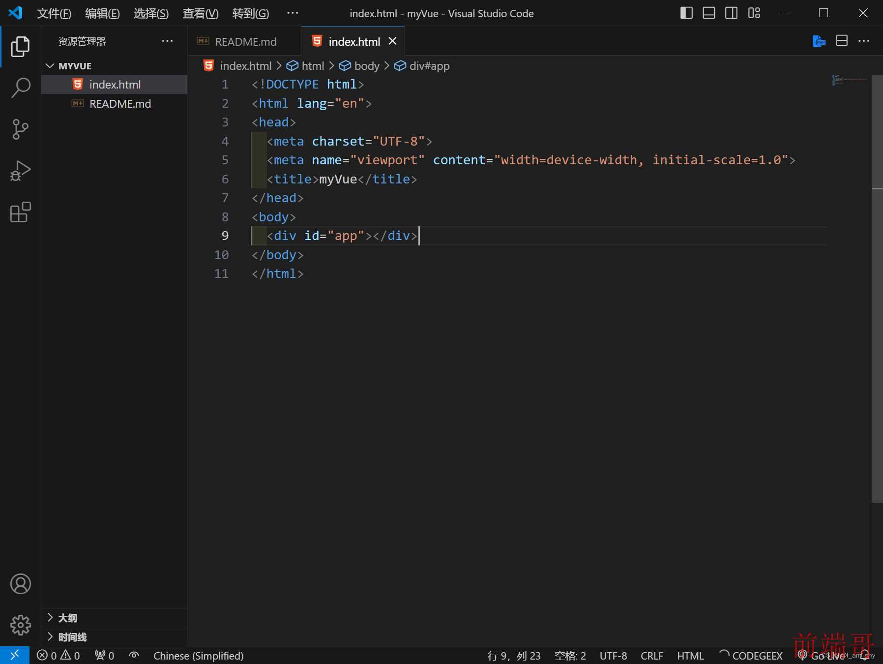Click the <!DOCTYPE html> line
The height and width of the screenshot is (664, 883).
point(308,84)
